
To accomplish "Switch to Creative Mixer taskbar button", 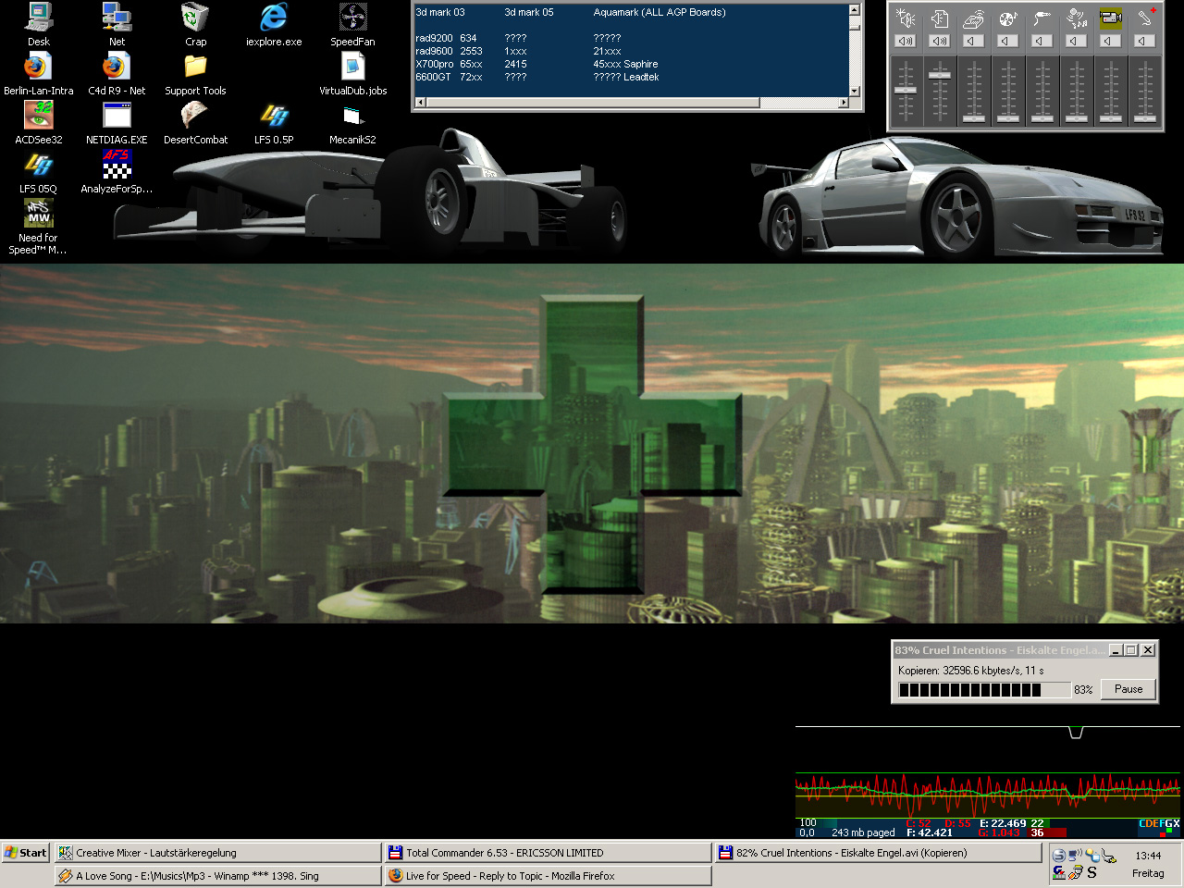I will (x=217, y=853).
